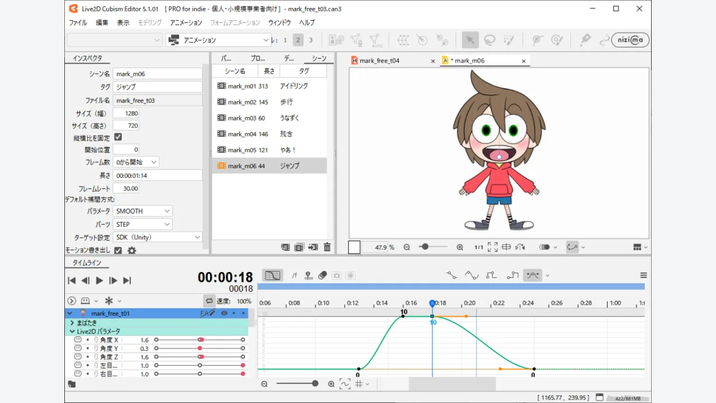
Task: Open the フレーム数 dropdown (0から開始)
Action: coord(136,162)
